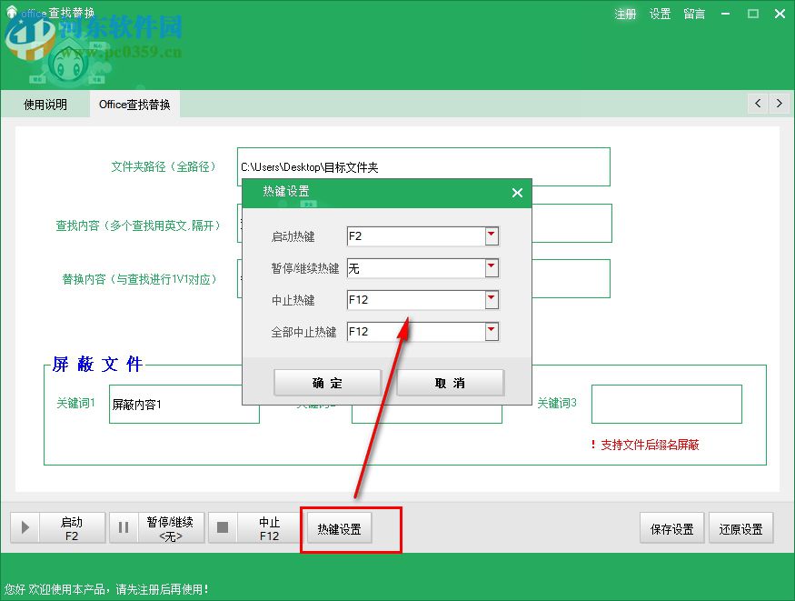Click the 关键词3 input field
The image size is (795, 601).
[x=667, y=404]
